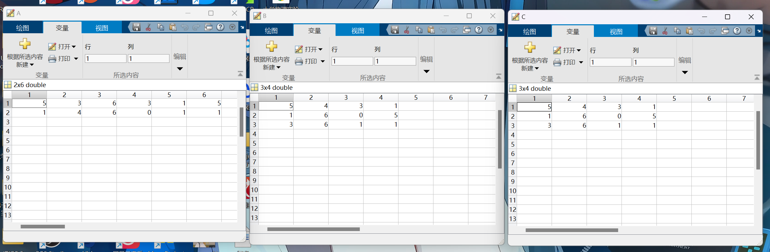Click the Copy icon in window C toolbar
The height and width of the screenshot is (252, 770).
pyautogui.click(x=677, y=31)
